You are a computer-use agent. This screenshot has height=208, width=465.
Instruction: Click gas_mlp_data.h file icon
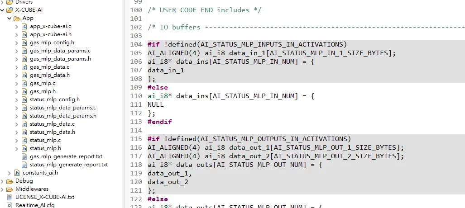click(x=24, y=75)
